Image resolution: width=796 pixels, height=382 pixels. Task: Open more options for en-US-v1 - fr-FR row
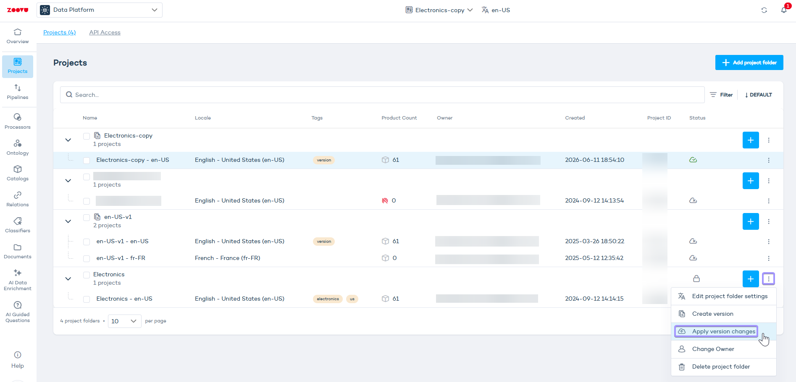(x=769, y=258)
